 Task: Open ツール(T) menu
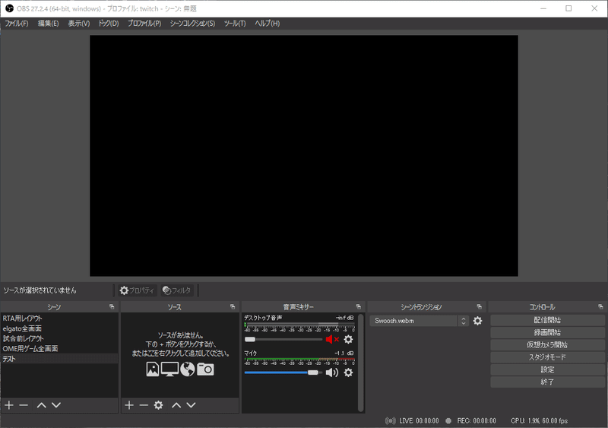click(x=235, y=24)
